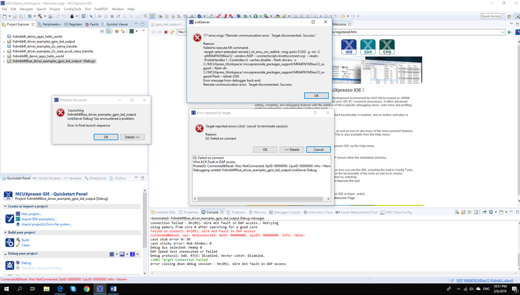Viewport: 520px width, 295px height.
Task: Click the CFG logo on the Welcome page
Action: pos(387,47)
